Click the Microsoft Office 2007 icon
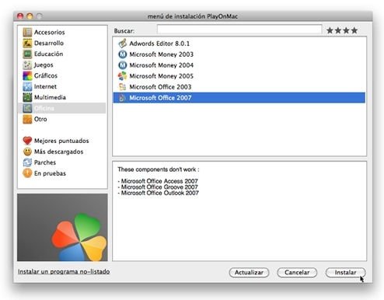The image size is (384, 300). pos(122,98)
